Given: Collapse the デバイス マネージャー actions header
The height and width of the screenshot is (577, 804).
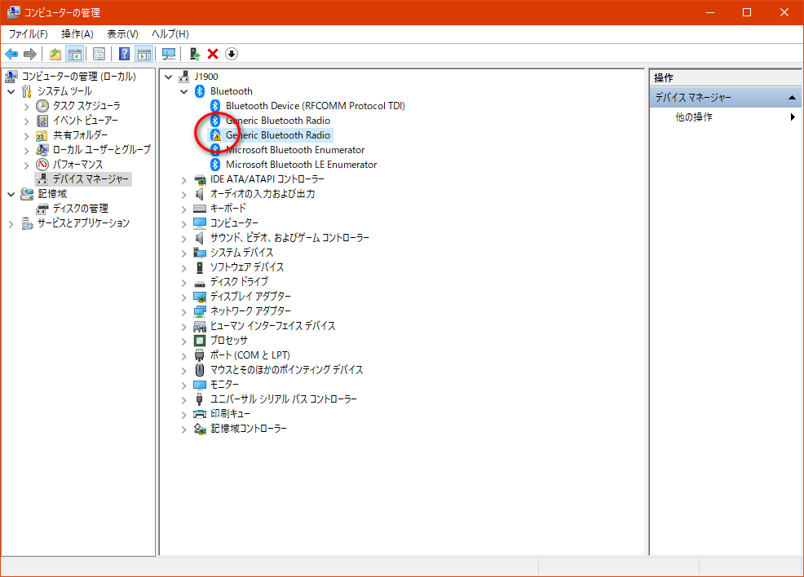Looking at the screenshot, I should pyautogui.click(x=793, y=98).
